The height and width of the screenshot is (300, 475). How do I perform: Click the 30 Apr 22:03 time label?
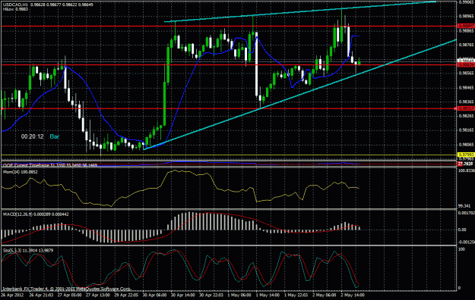pyautogui.click(x=211, y=295)
